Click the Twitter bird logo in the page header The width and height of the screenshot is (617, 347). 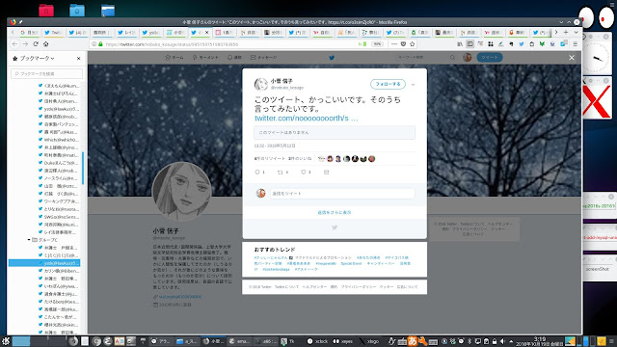332,58
